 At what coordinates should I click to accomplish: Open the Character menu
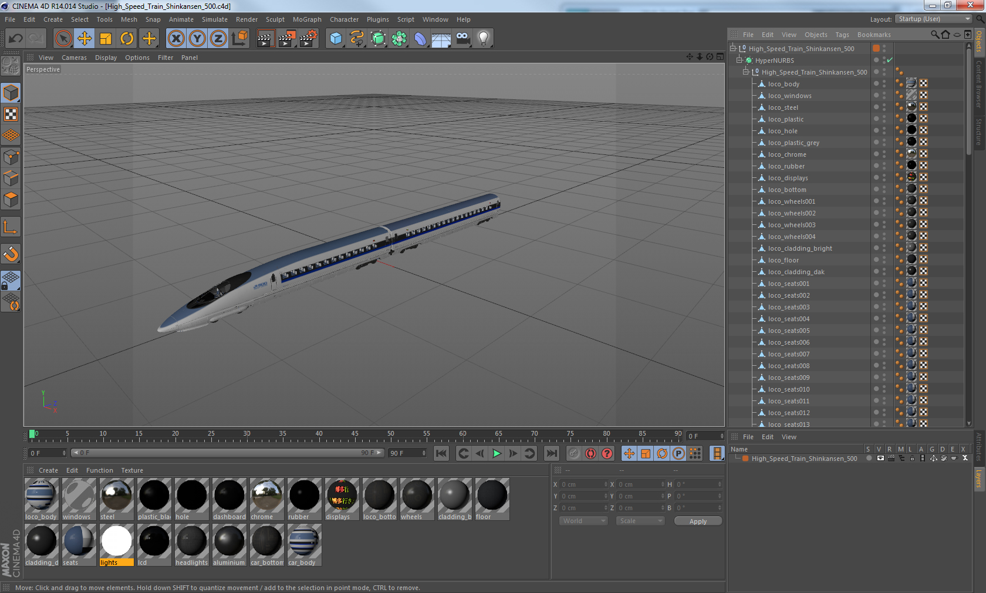click(x=344, y=19)
